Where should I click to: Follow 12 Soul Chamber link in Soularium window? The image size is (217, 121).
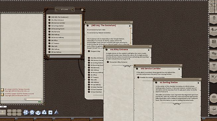[89, 92]
